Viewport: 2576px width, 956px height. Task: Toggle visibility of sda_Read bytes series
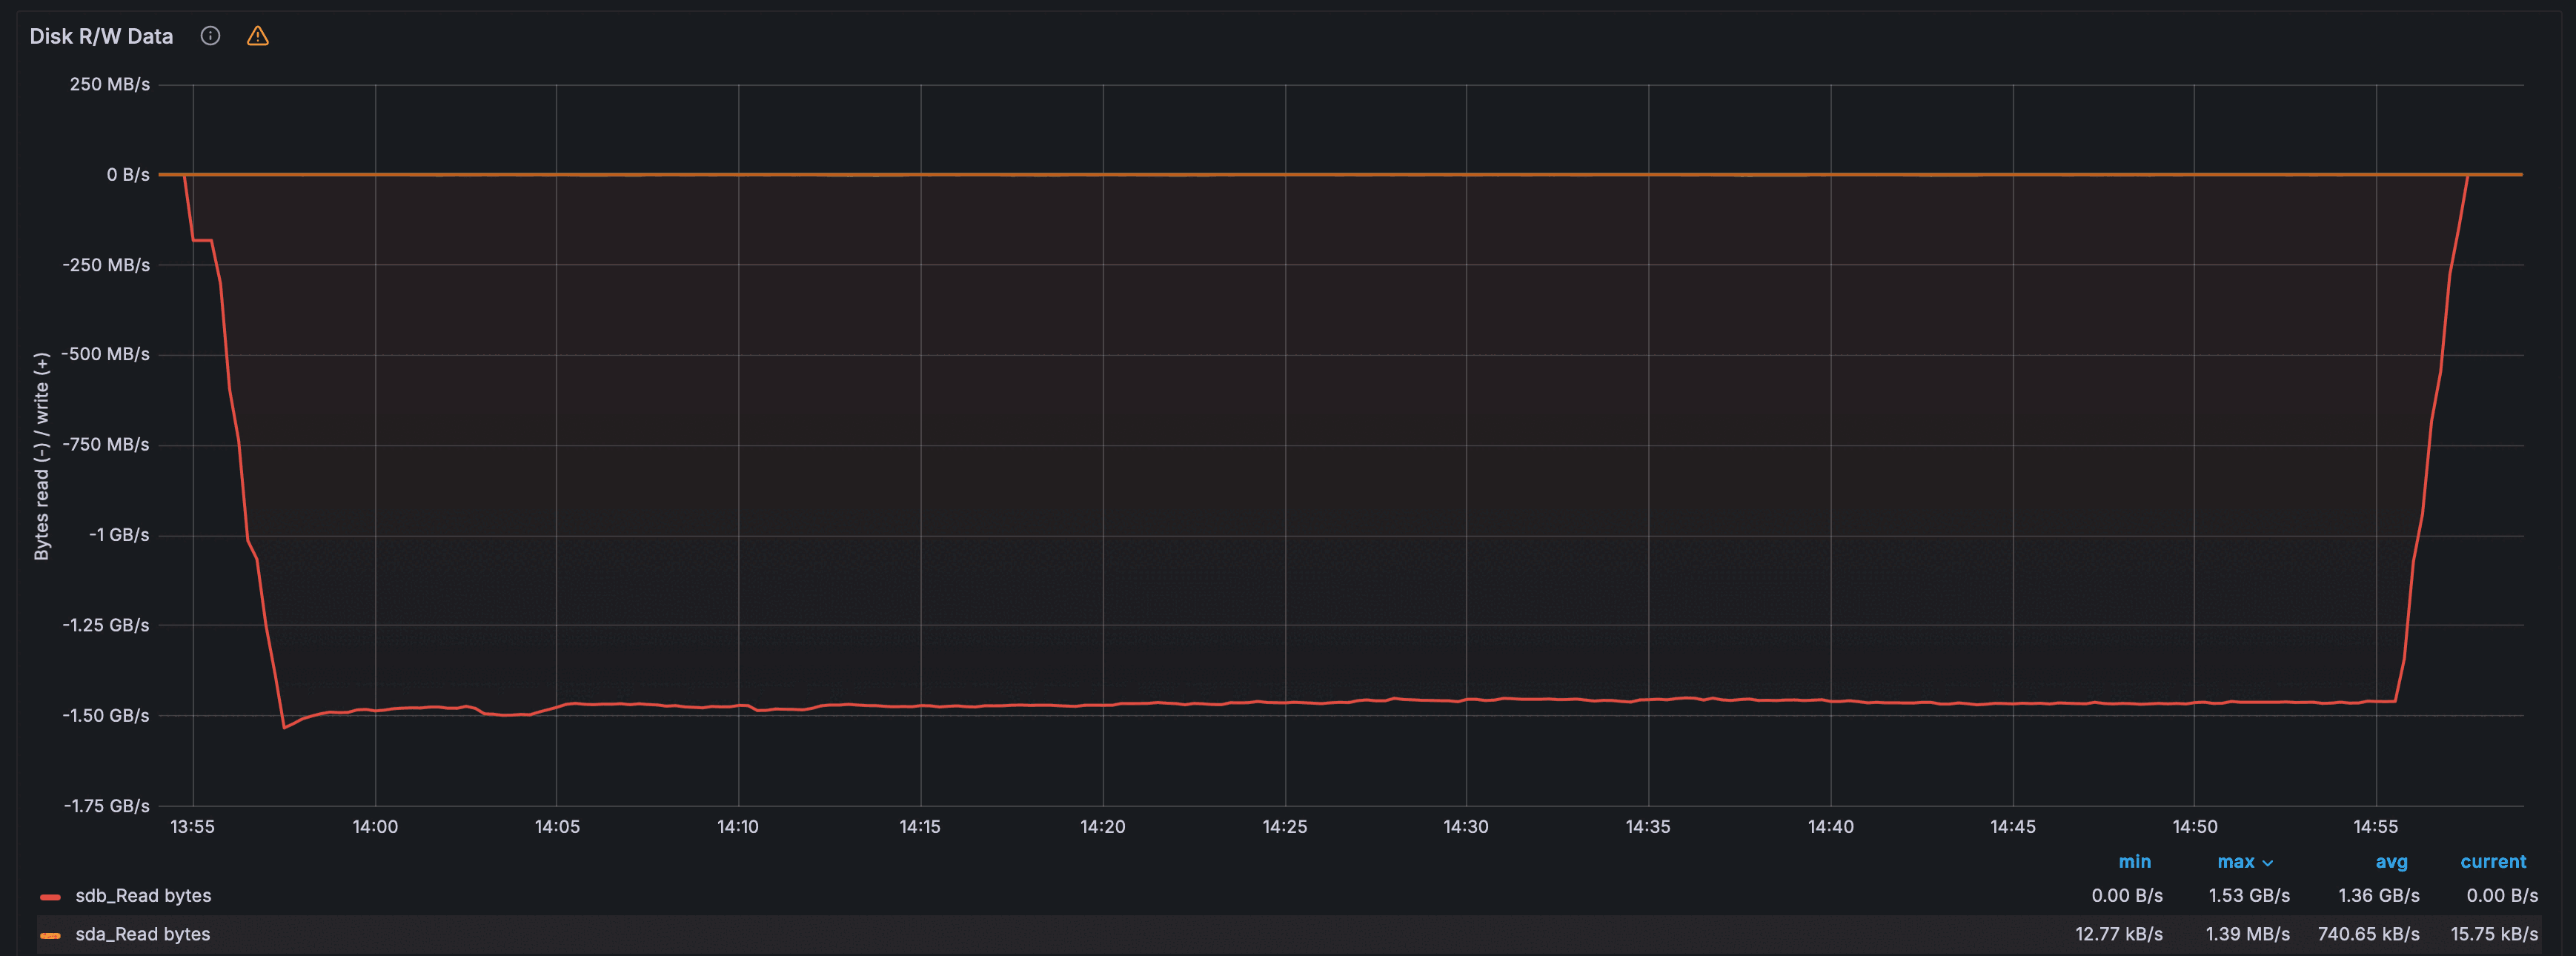tap(143, 934)
